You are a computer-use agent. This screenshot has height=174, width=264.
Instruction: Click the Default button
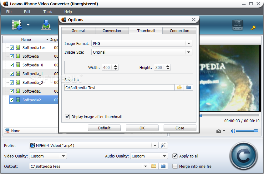104,128
